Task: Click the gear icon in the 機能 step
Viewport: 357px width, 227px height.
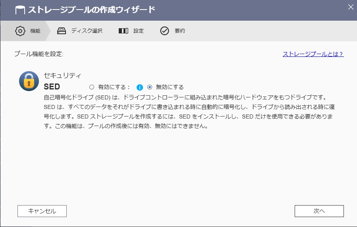Action: tap(20, 31)
